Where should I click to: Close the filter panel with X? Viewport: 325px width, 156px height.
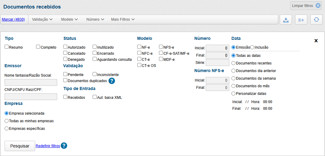(316, 41)
